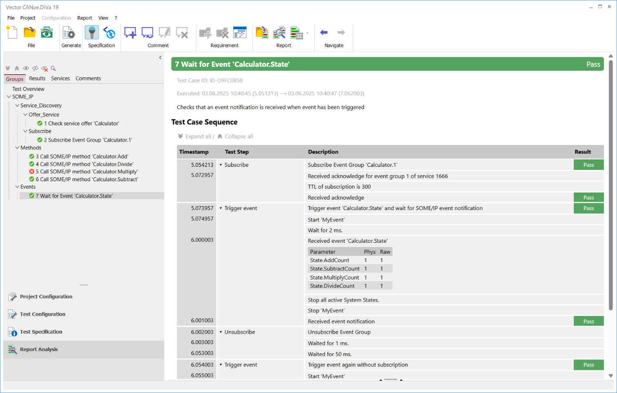This screenshot has height=393, width=617.
Task: Switch to the Results tab
Action: click(x=37, y=79)
